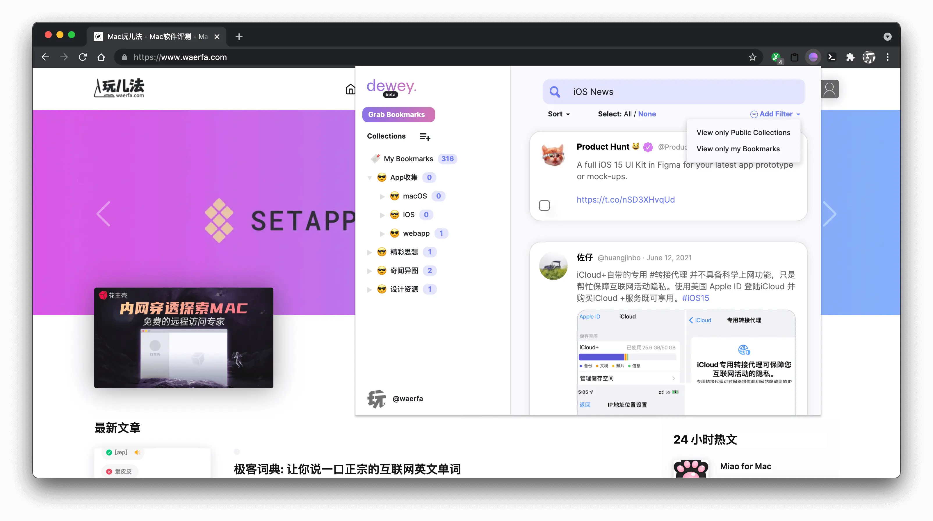This screenshot has height=521, width=933.
Task: Choose View only Public Collections
Action: tap(743, 133)
